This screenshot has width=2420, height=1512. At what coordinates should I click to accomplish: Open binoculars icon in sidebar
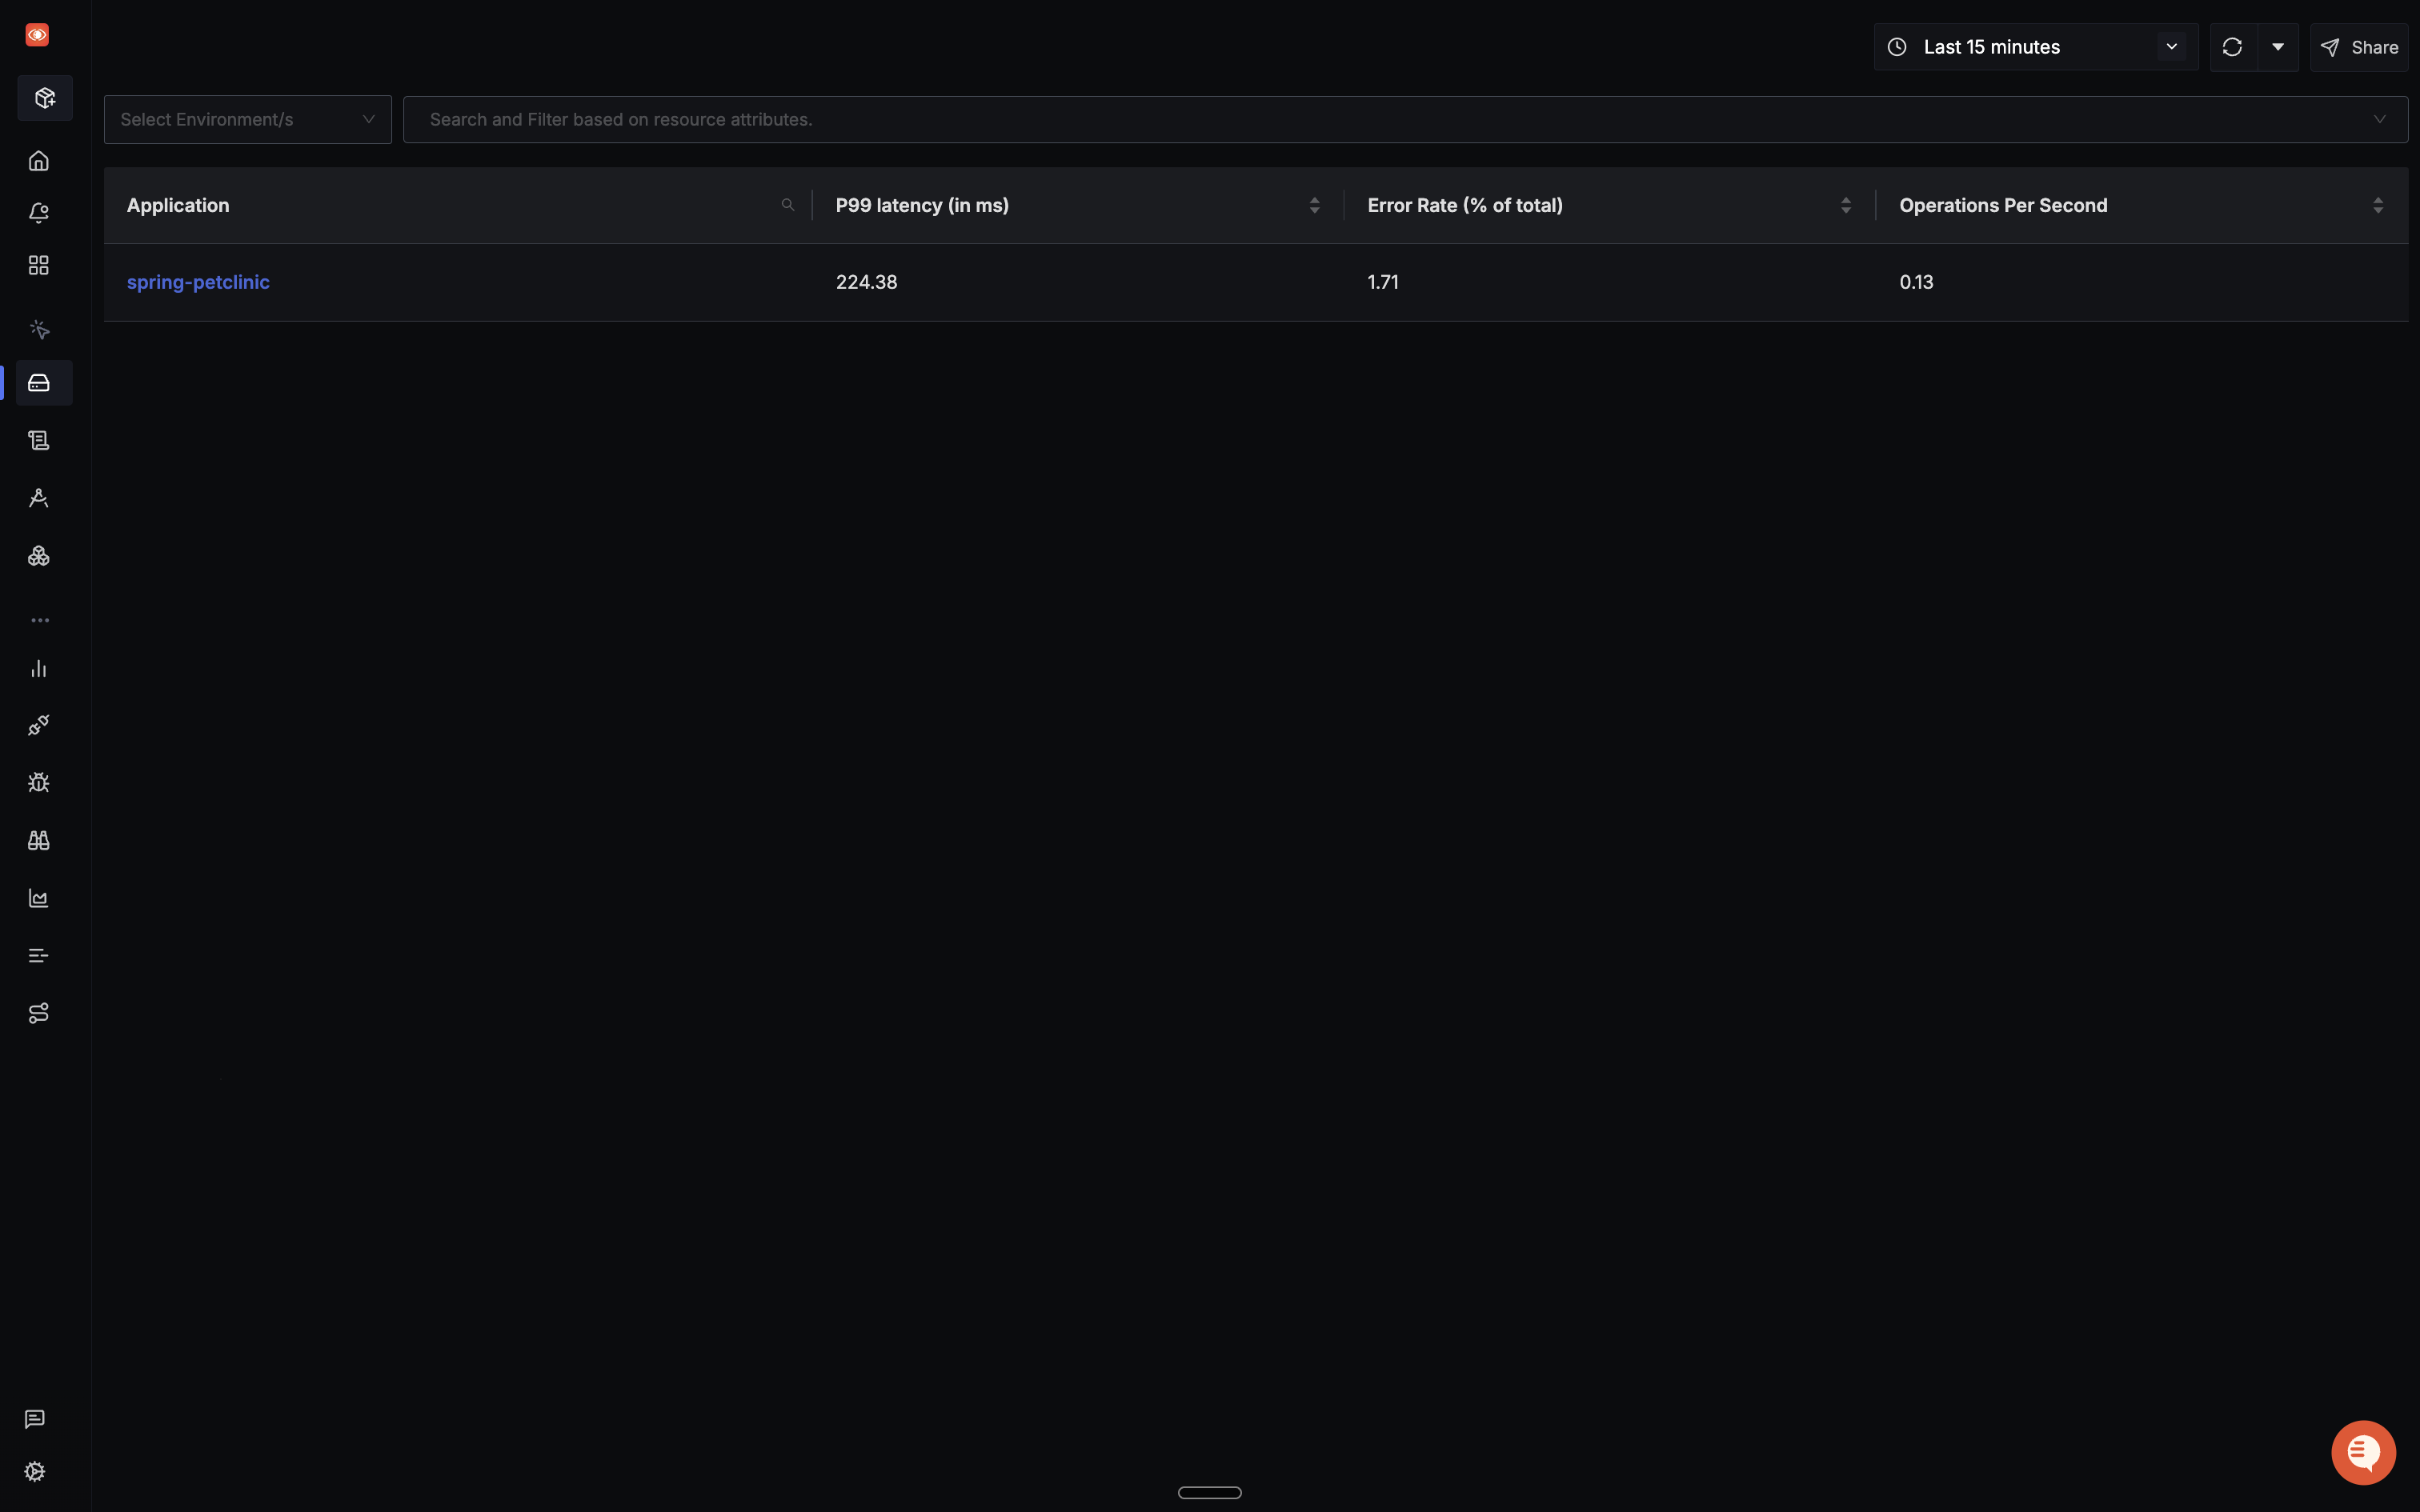pos(39,841)
